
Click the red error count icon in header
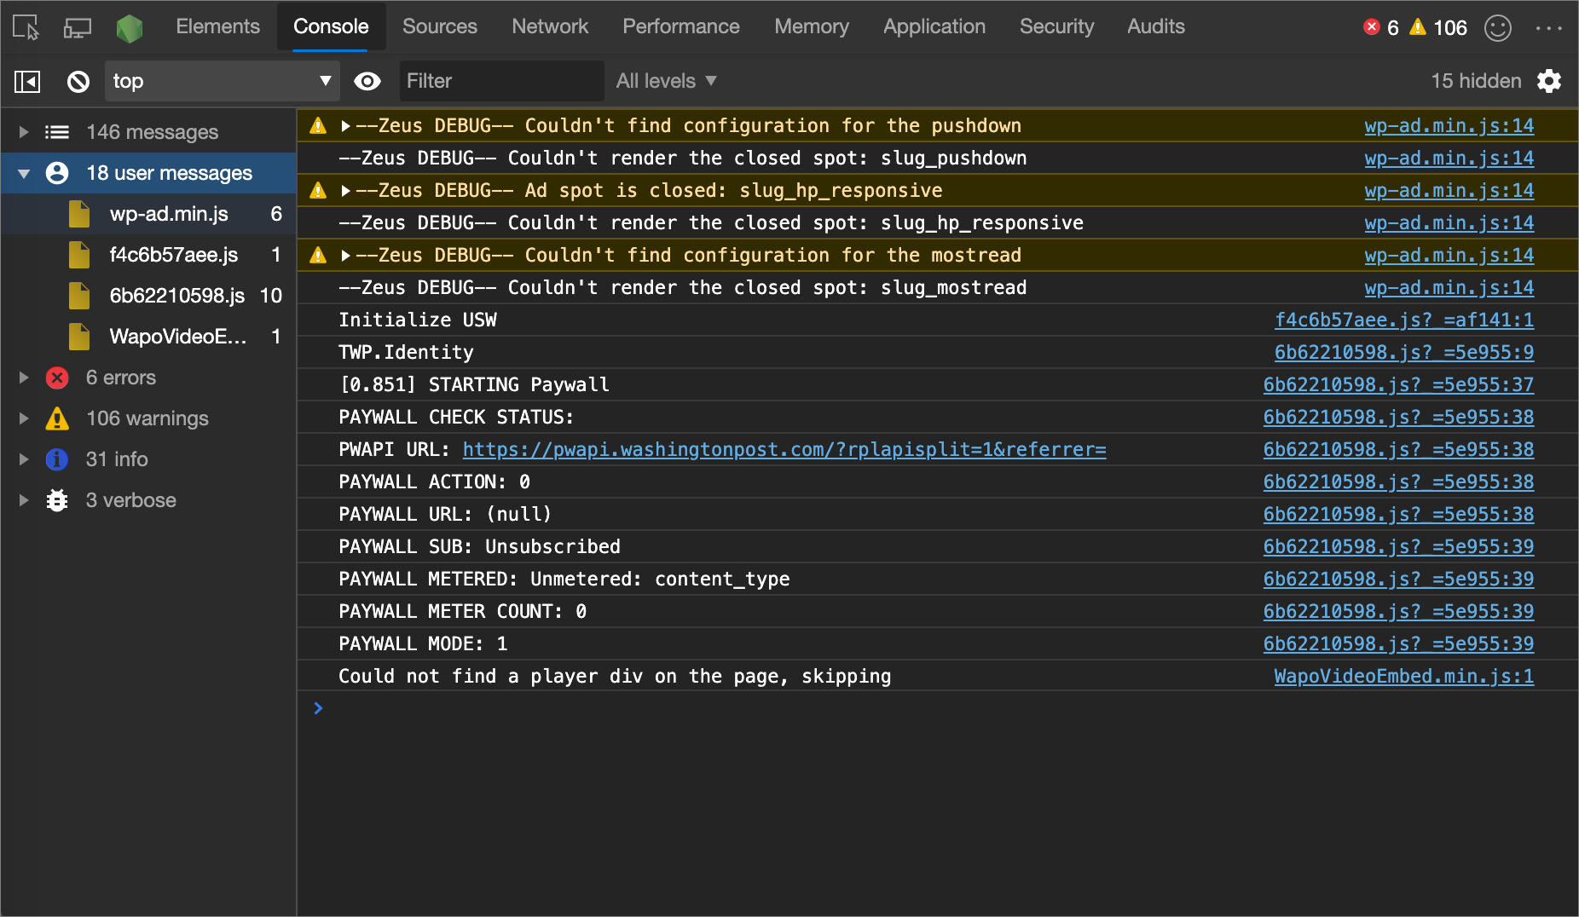[x=1372, y=27]
